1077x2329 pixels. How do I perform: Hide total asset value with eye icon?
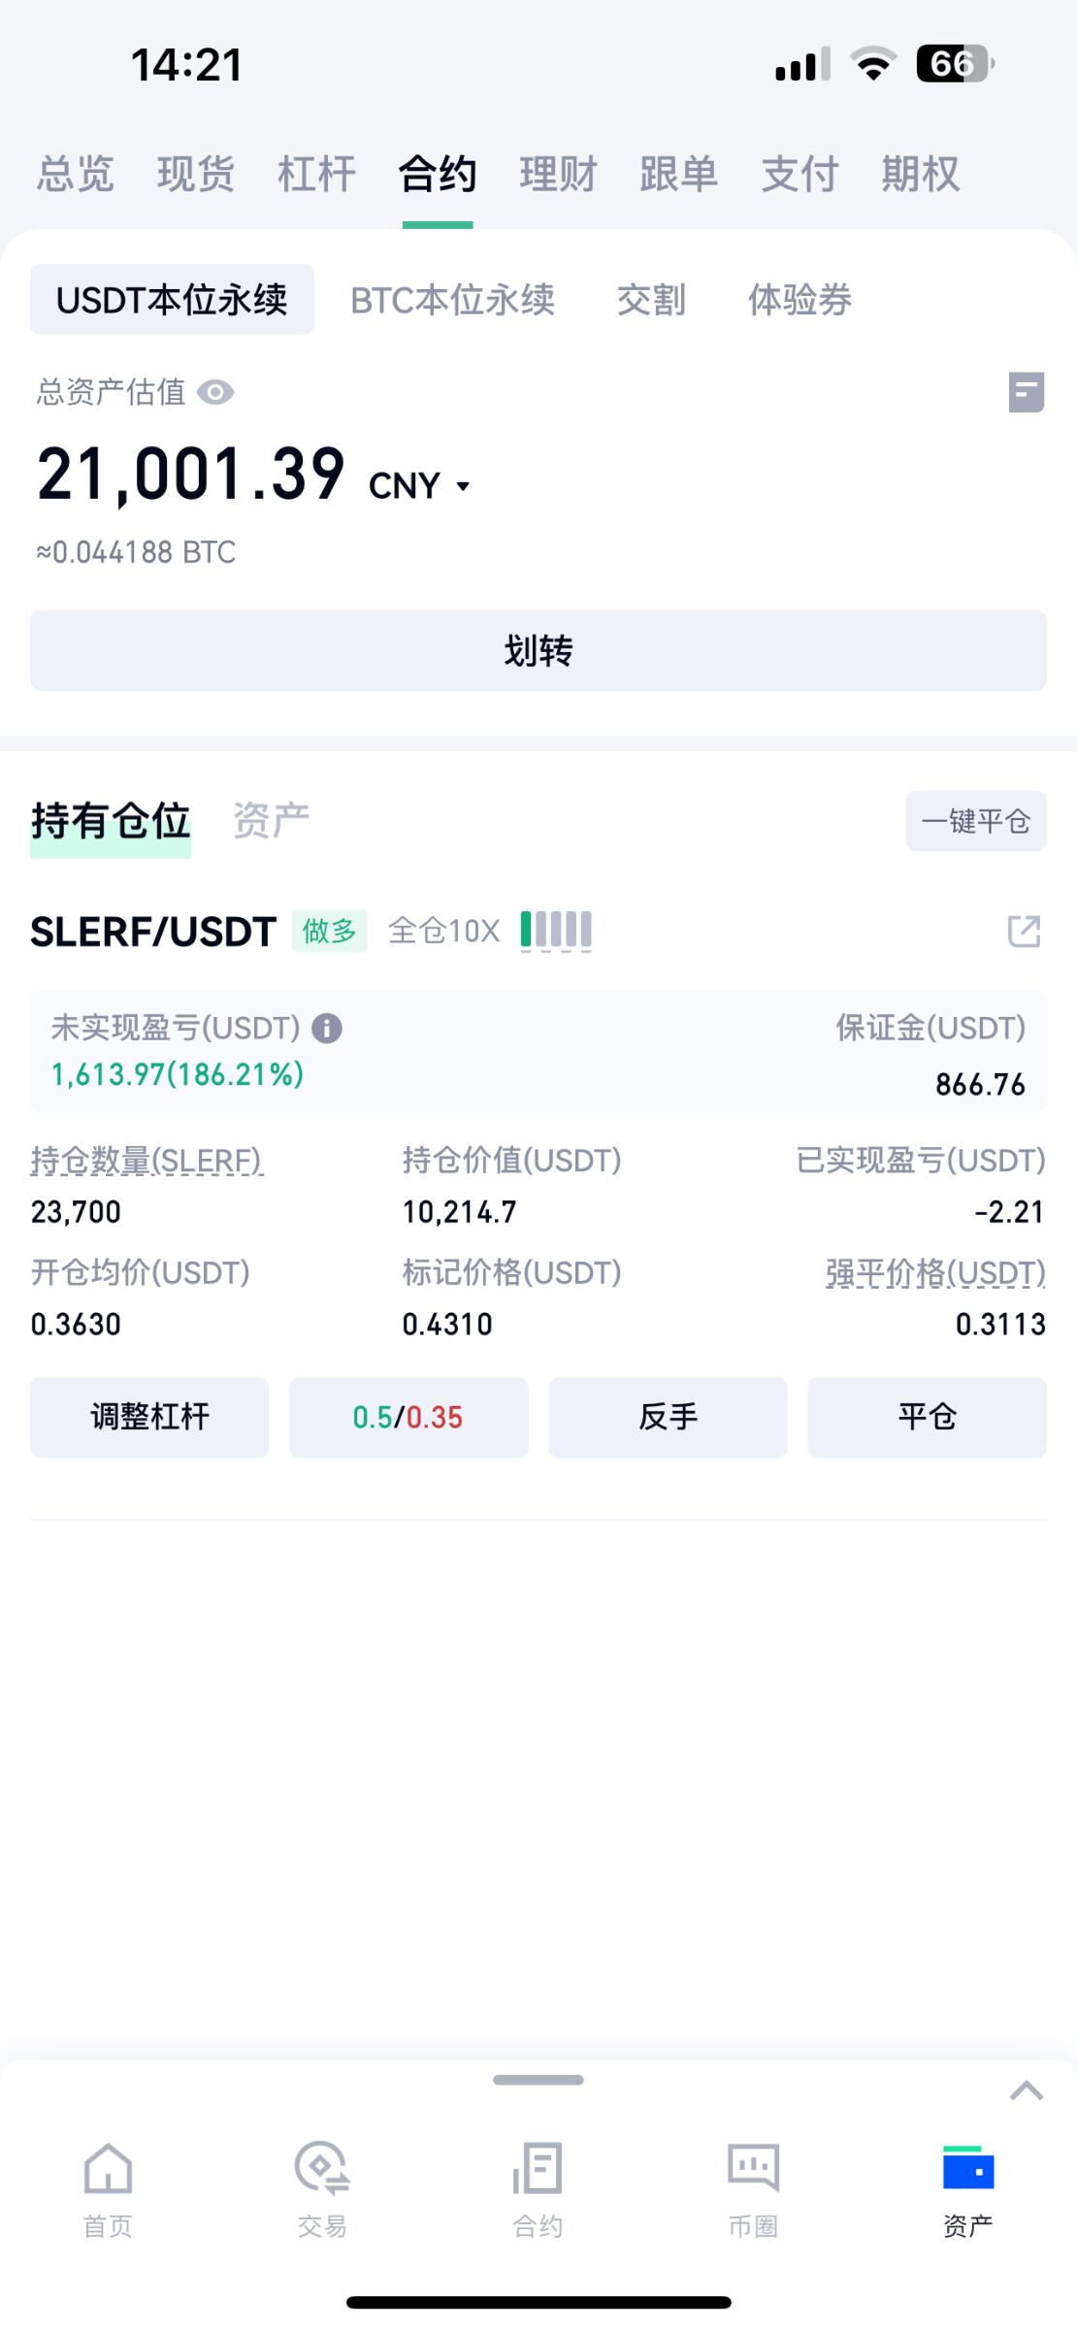215,392
